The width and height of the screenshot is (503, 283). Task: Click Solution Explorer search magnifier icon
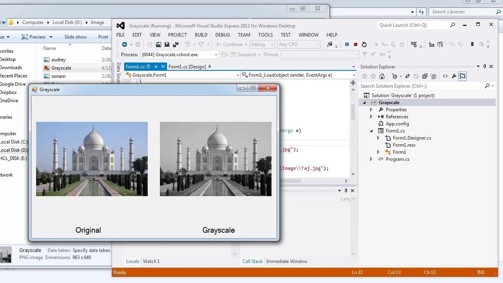tap(487, 86)
